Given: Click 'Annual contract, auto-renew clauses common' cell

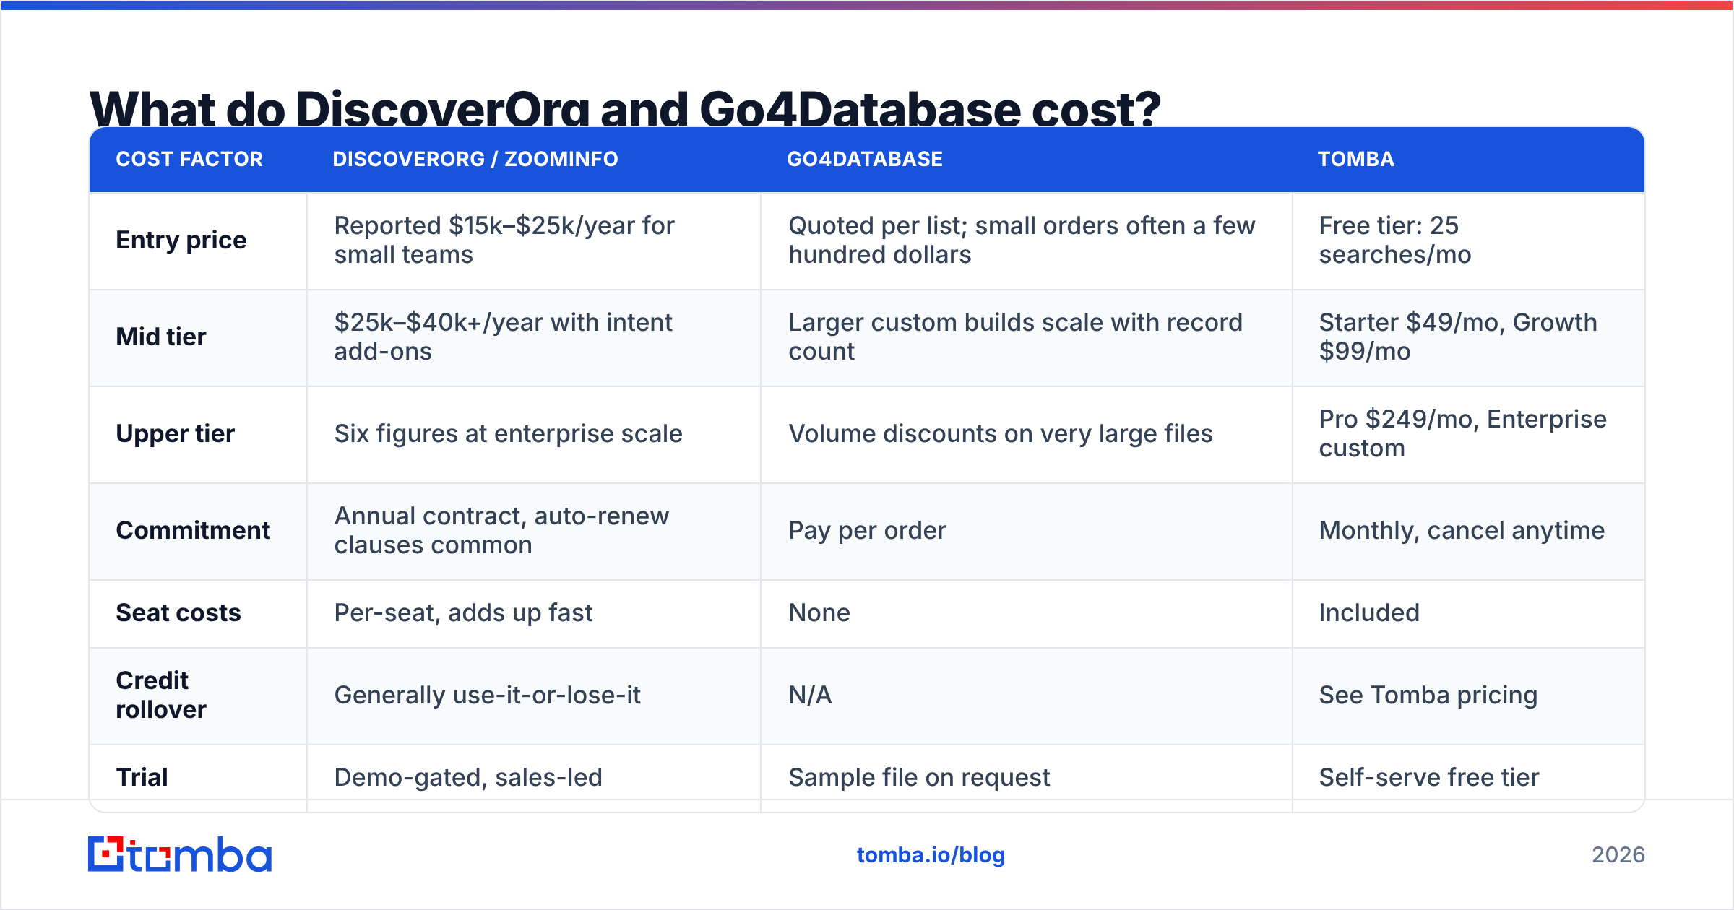Looking at the screenshot, I should 501,530.
